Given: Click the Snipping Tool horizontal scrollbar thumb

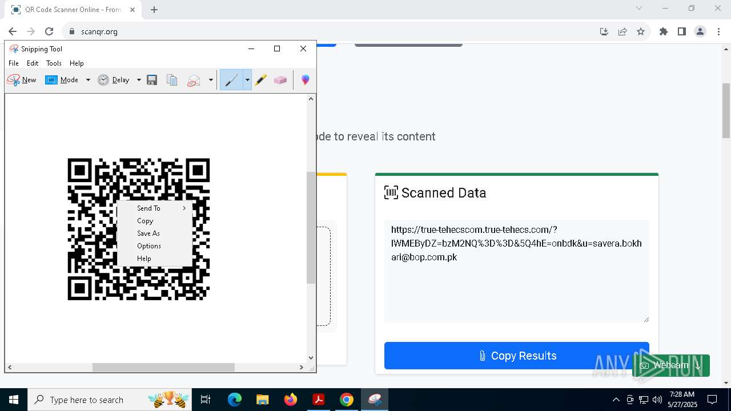Looking at the screenshot, I should pyautogui.click(x=163, y=368).
